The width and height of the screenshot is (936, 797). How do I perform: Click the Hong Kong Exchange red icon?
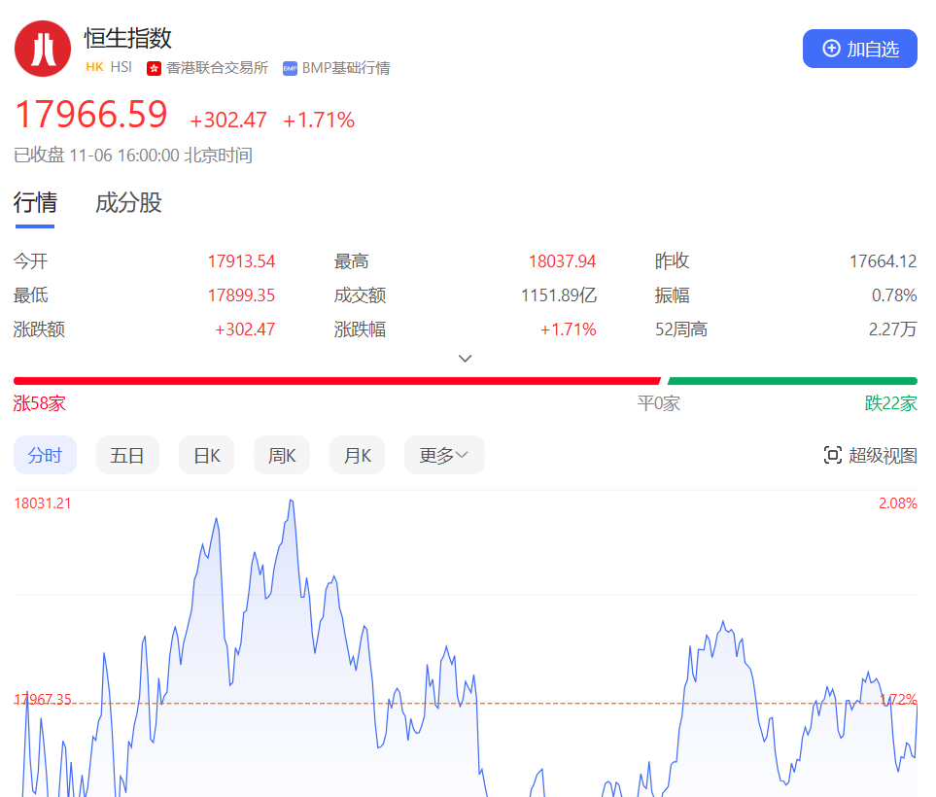point(154,68)
